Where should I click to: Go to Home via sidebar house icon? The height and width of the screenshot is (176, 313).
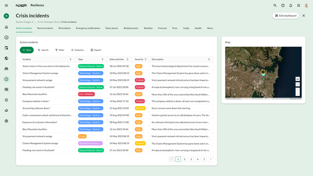coord(7,27)
